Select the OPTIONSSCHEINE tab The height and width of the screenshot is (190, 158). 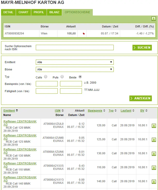click(77, 12)
